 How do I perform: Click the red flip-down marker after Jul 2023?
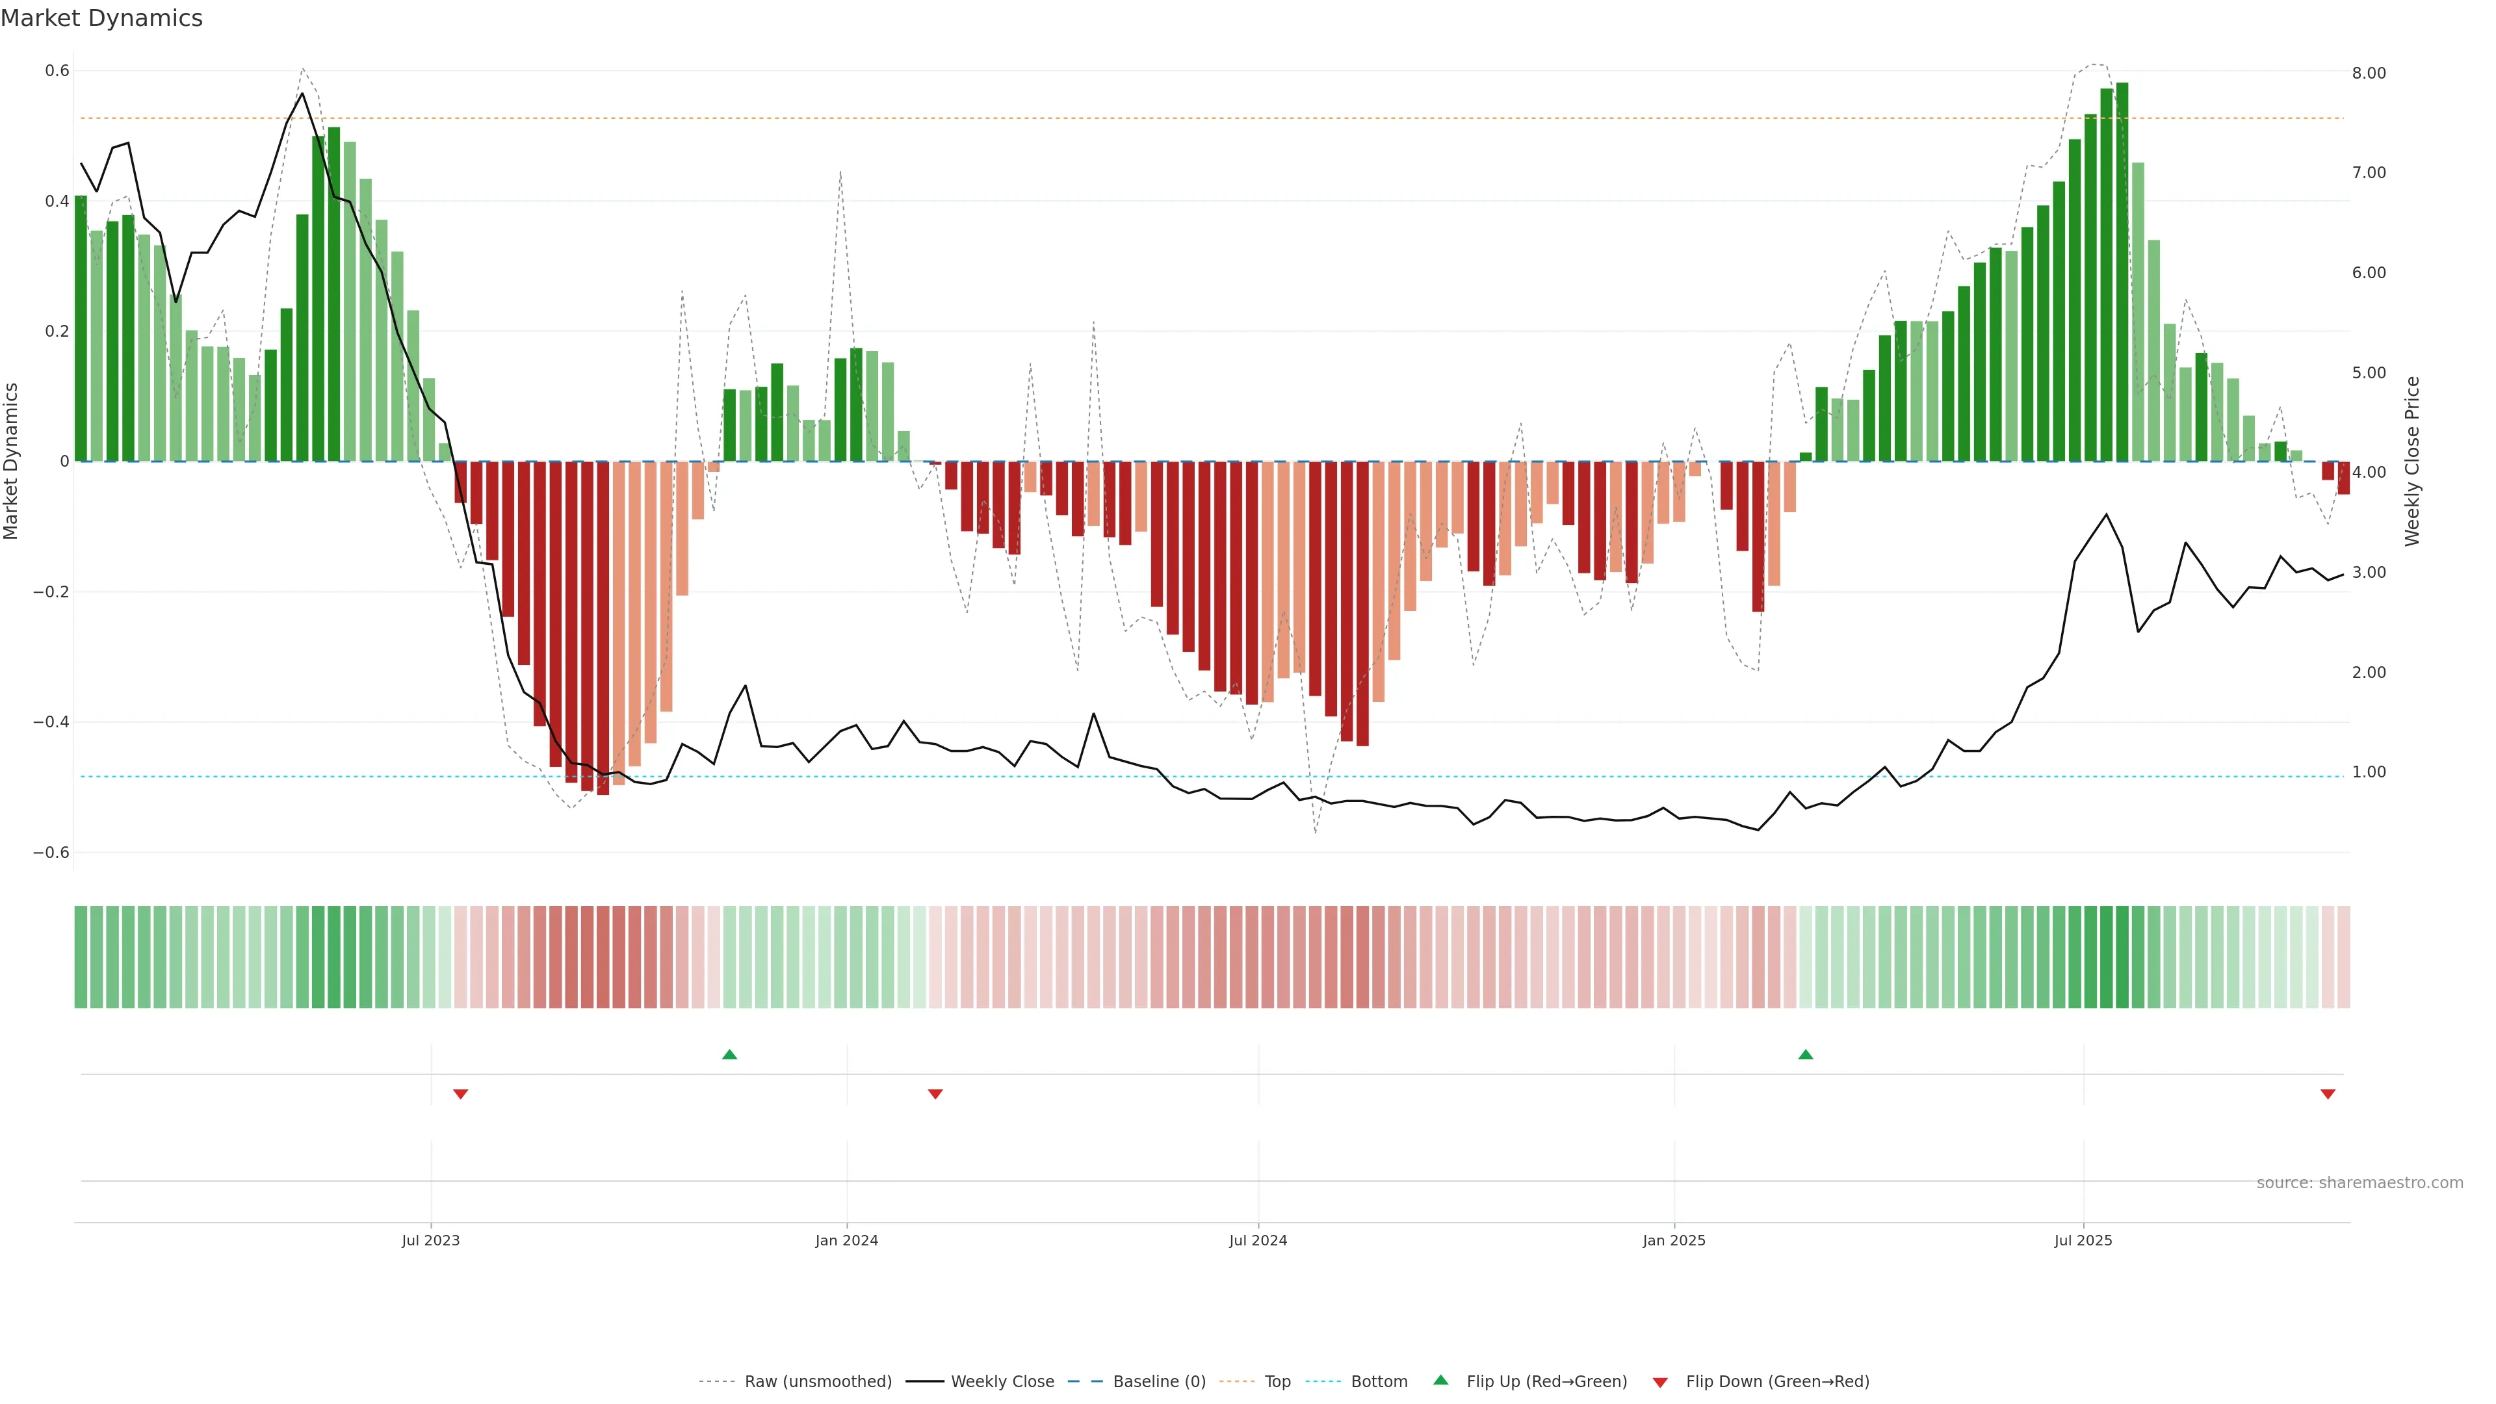pos(461,1094)
